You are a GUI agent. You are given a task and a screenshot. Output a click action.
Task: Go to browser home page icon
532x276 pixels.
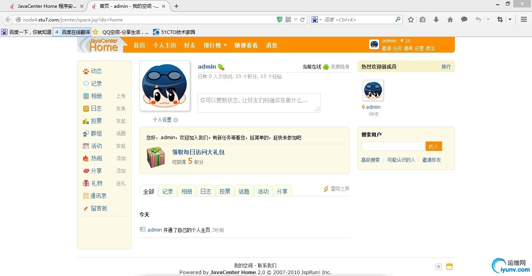(x=450, y=19)
